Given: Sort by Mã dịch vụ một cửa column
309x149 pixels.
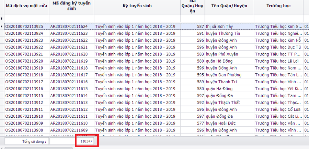Looking at the screenshot, I should point(26,6).
